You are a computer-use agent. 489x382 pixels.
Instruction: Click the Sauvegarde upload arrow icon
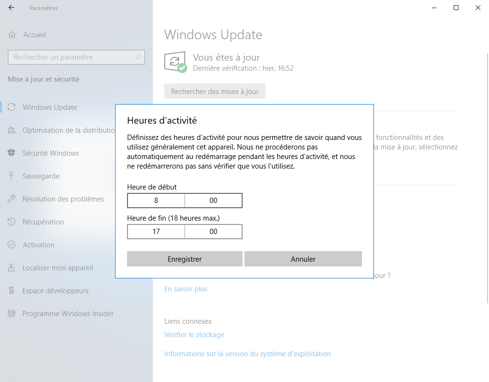coord(11,176)
